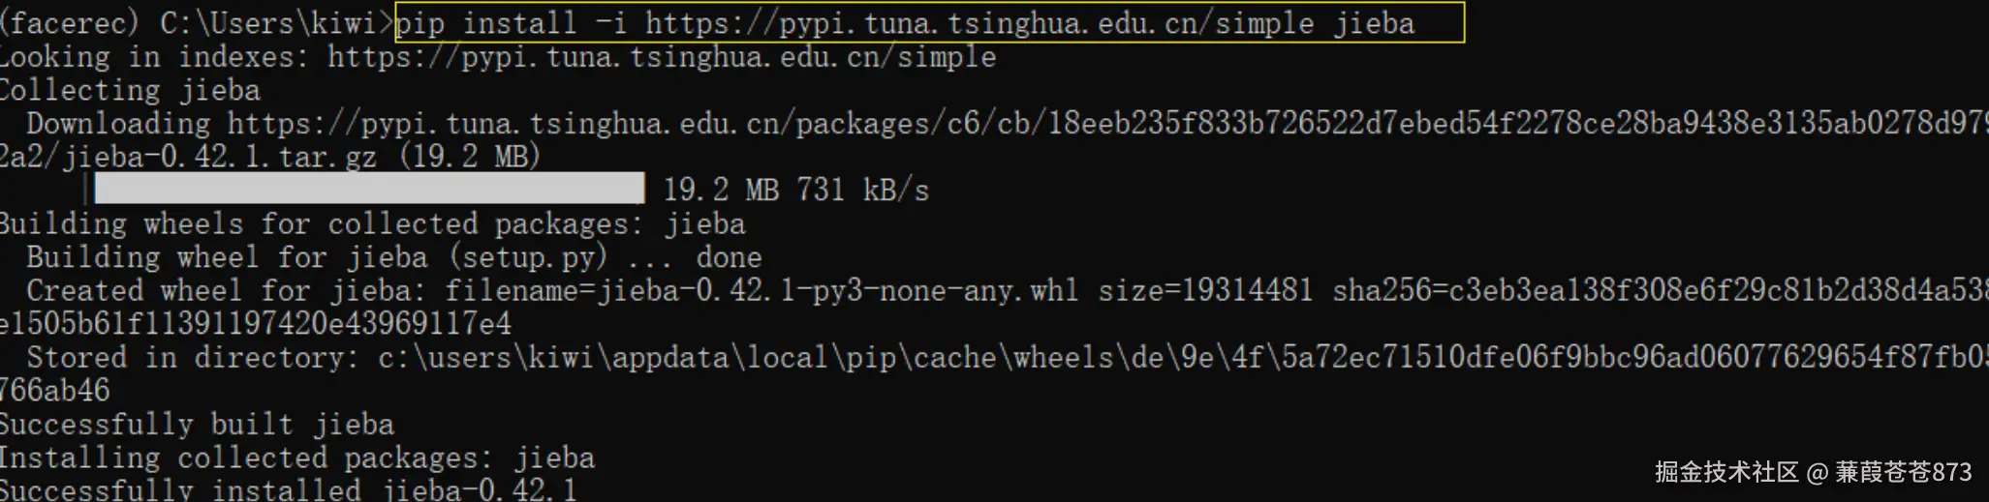Screen dimensions: 1989x502
Task: Click the 'Collecting jieba' line
Action: tap(130, 91)
